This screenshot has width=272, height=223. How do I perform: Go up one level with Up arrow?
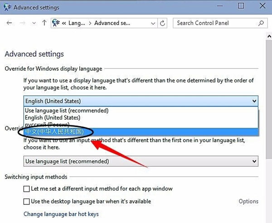coord(44,23)
